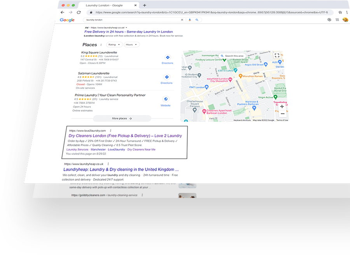Start voice search with the microphone icon
Screen dimensions: 350x255
190,20
